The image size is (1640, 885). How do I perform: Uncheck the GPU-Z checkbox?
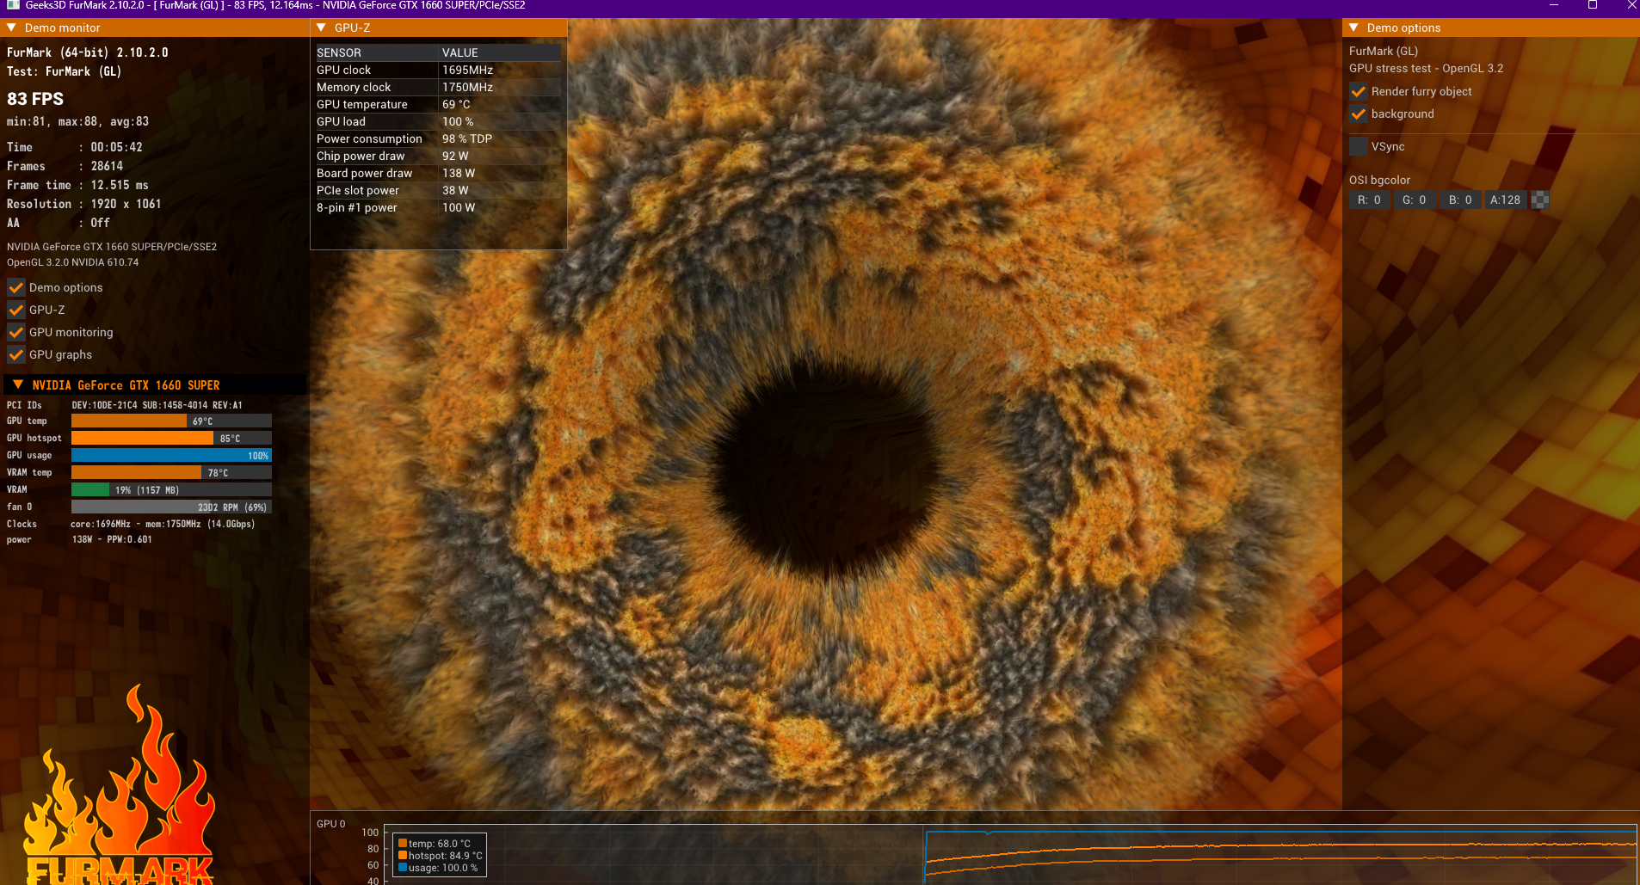click(16, 310)
